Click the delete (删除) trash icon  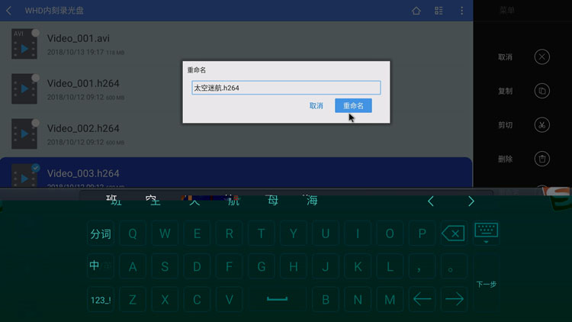coord(541,159)
